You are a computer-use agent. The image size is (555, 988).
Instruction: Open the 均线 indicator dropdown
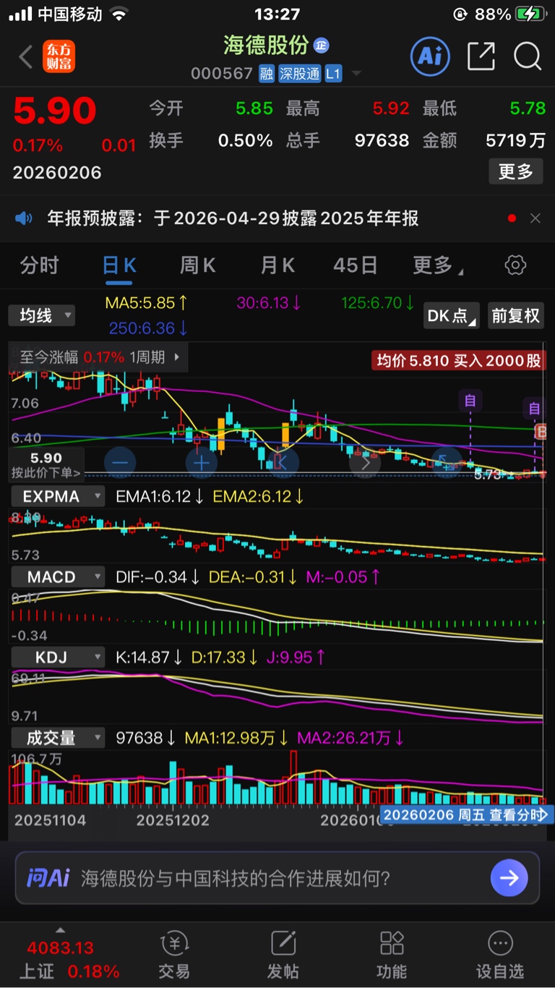pos(42,315)
